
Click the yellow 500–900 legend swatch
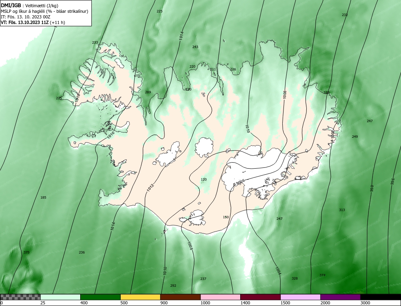(140, 297)
